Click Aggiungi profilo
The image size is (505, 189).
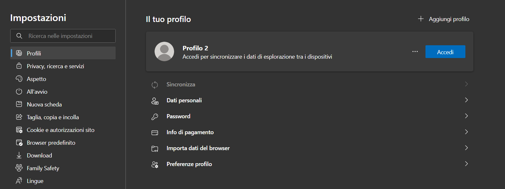(x=444, y=19)
